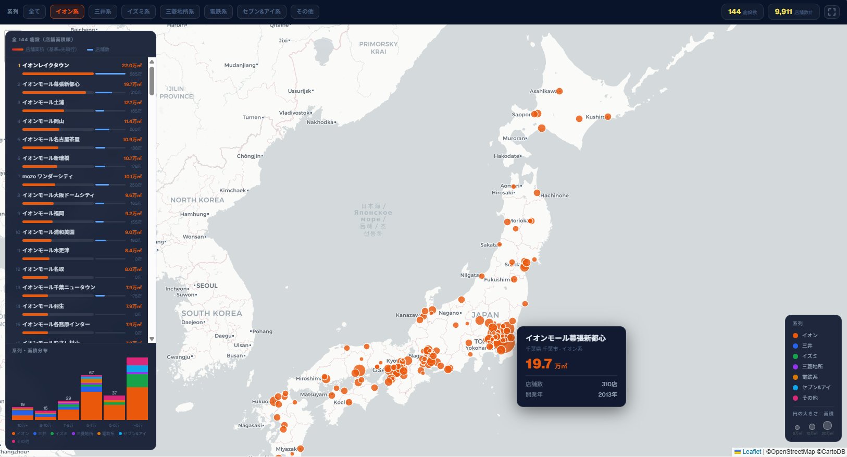Screen dimensions: 847x457
Task: Click the pink その他 swatch in the map legend
Action: pos(795,398)
